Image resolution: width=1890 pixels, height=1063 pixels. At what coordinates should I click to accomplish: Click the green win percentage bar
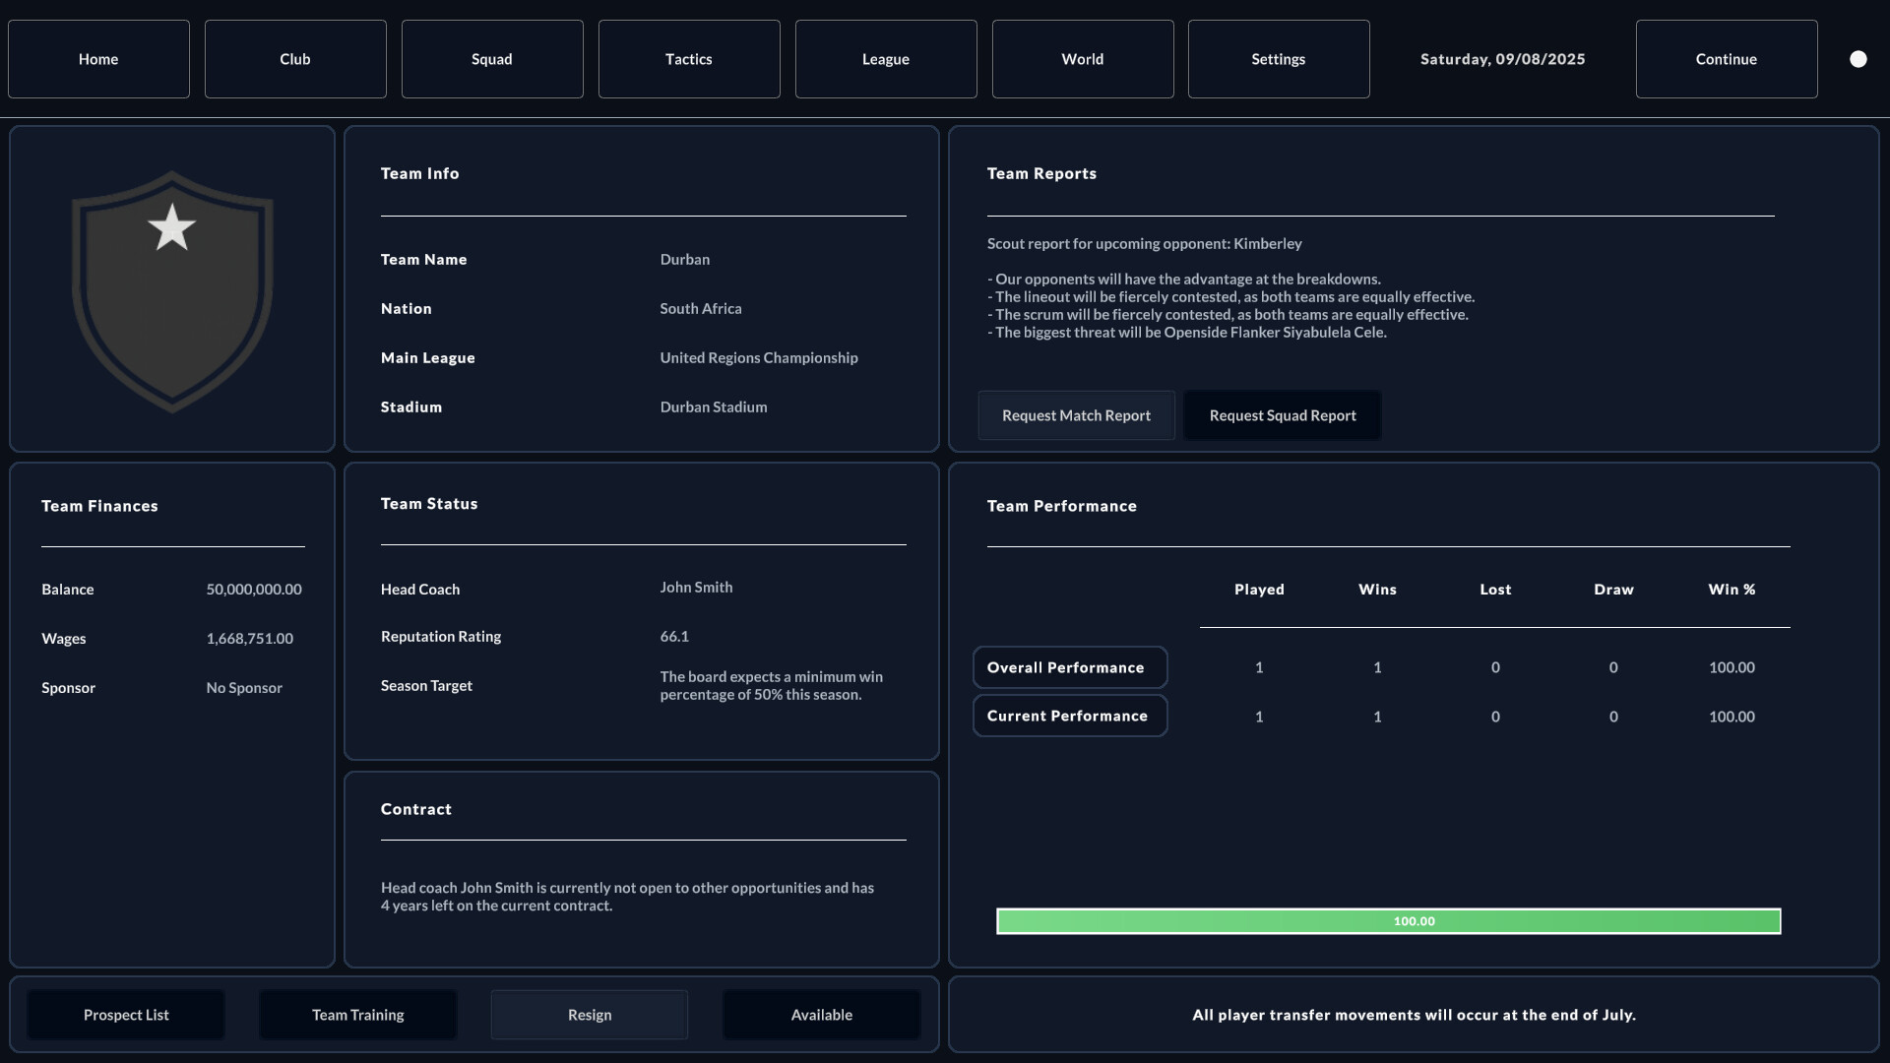point(1388,921)
